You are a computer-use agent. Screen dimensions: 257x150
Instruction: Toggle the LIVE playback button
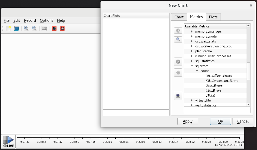tap(9, 141)
